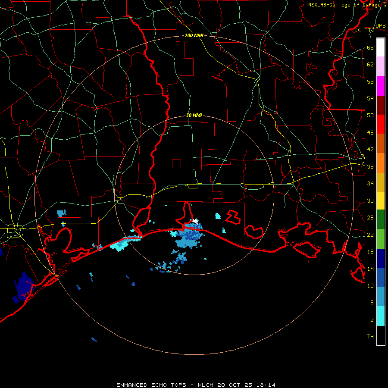Click the legend value 2
This screenshot has width=388, height=388.
(372, 320)
